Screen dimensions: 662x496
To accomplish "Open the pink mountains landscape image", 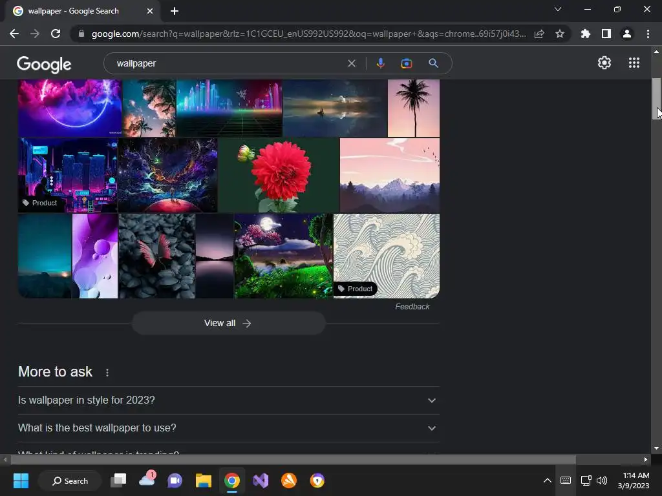I will coord(390,175).
